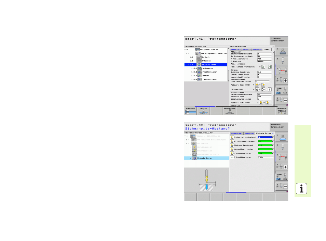
Task: Collapse the 700 Programm-Einstellungen node in upper screen
Action: 187,53
